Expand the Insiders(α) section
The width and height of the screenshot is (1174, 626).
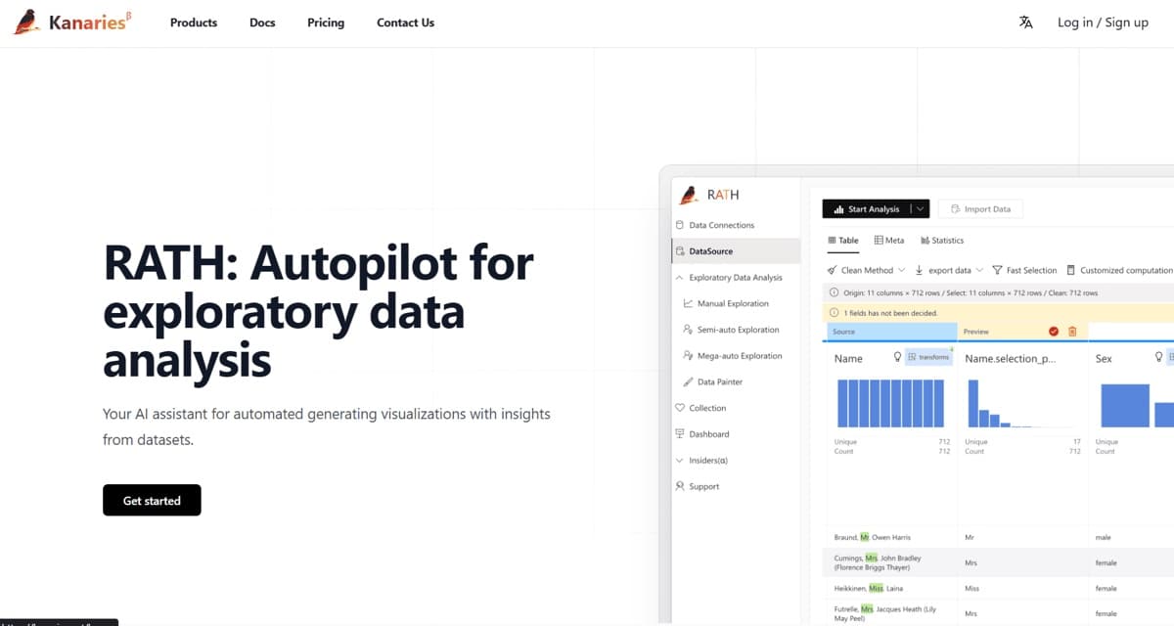point(680,461)
